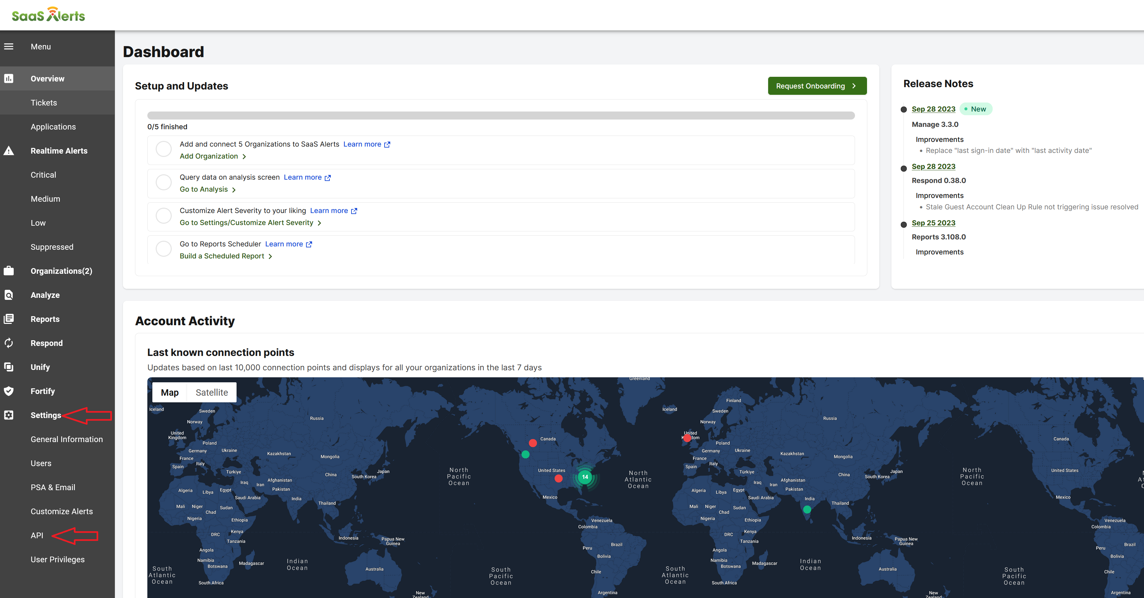Click Learn more for connecting Organizations
Image resolution: width=1144 pixels, height=598 pixels.
363,144
